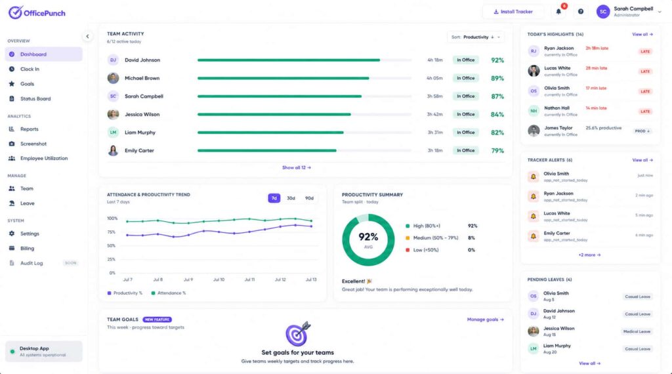Click the Settings gear icon

[x=12, y=234]
